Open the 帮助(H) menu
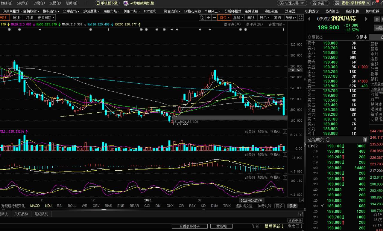The image size is (383, 231). pyautogui.click(x=71, y=3)
